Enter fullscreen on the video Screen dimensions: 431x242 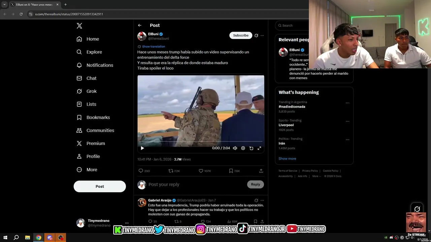[x=259, y=148]
